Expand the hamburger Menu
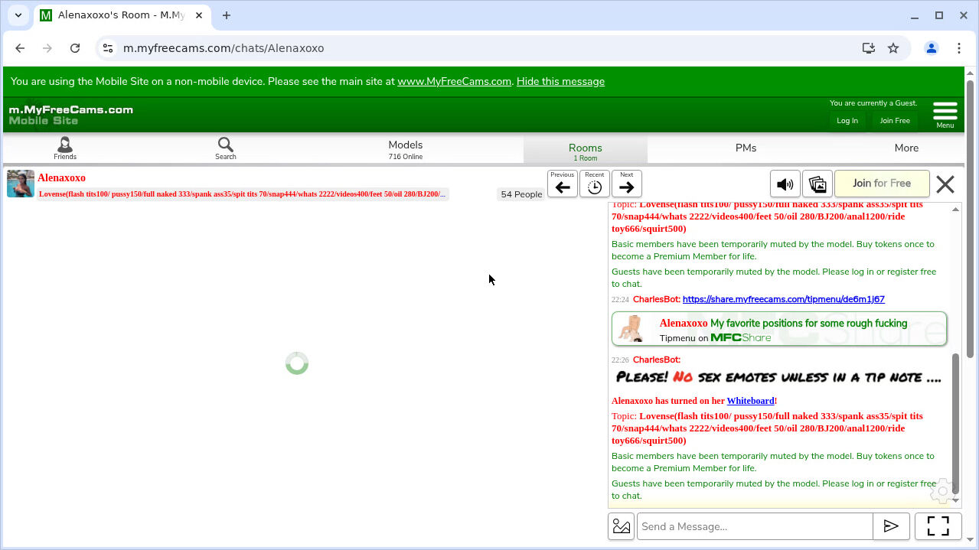The height and width of the screenshot is (550, 979). [945, 114]
